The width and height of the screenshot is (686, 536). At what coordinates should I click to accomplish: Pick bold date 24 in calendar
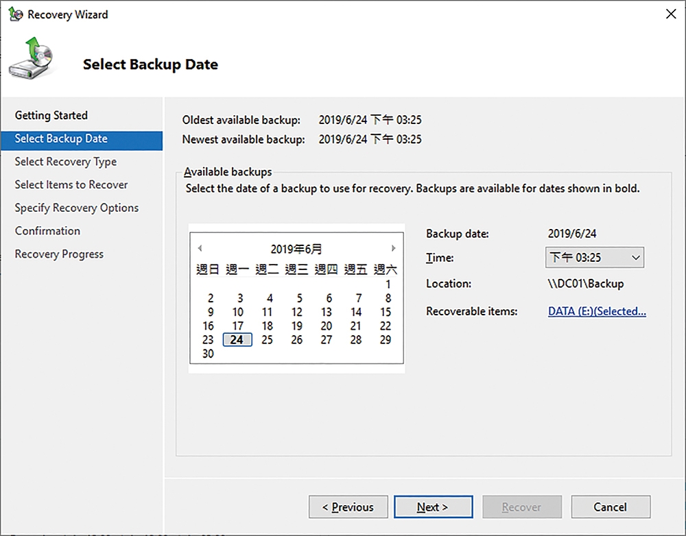tap(237, 340)
